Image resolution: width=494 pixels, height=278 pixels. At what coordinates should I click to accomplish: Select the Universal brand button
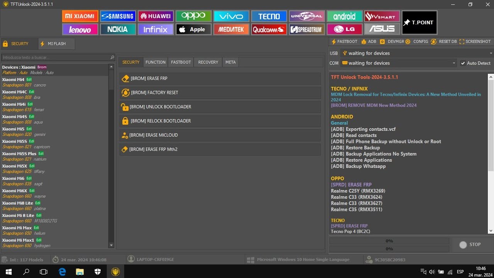tap(307, 16)
